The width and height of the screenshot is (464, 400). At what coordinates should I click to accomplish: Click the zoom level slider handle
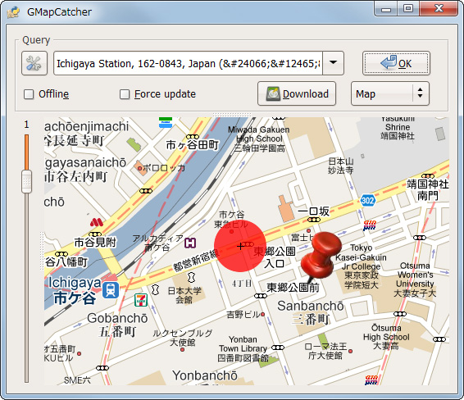coord(26,181)
